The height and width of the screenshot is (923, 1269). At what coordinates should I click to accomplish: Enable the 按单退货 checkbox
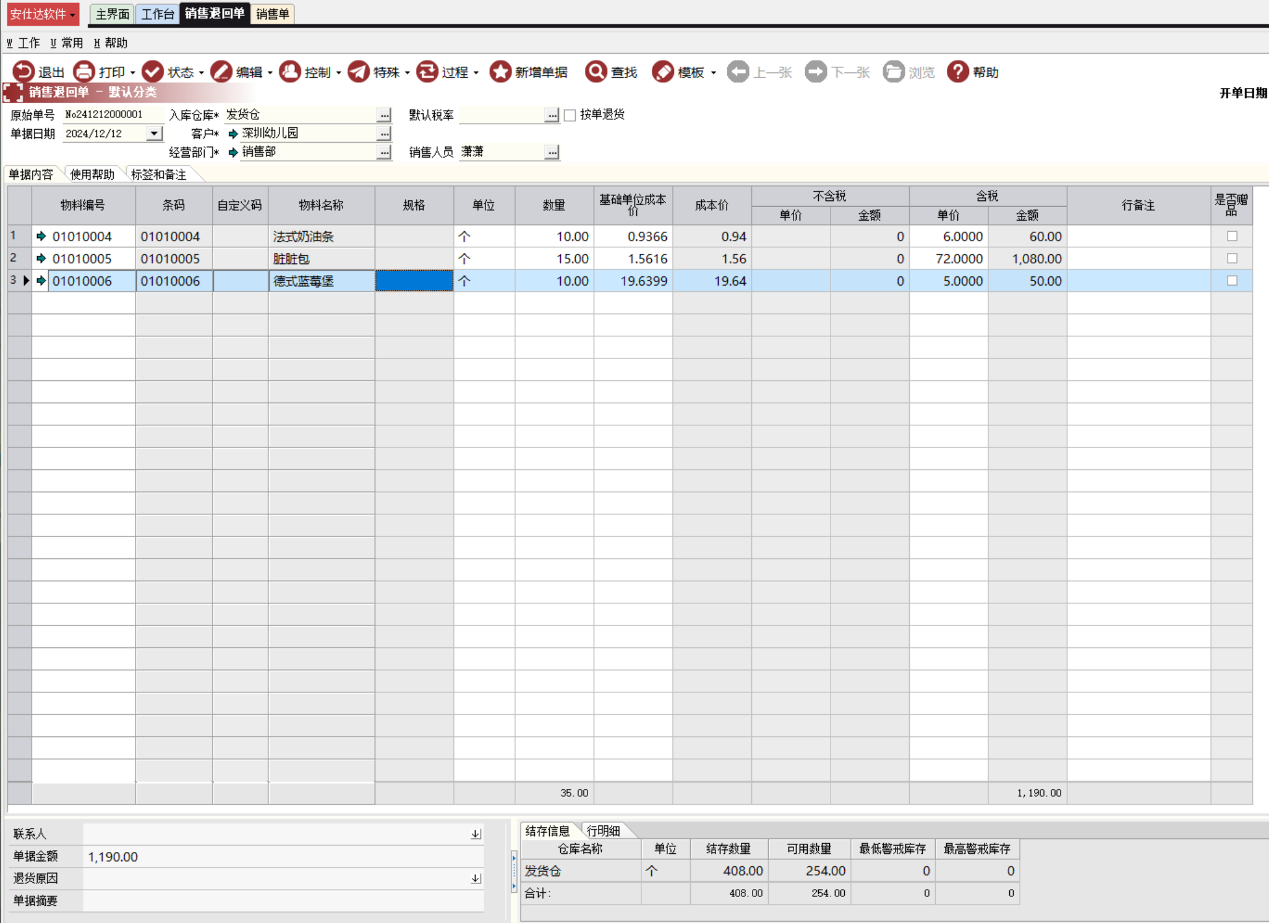point(570,115)
